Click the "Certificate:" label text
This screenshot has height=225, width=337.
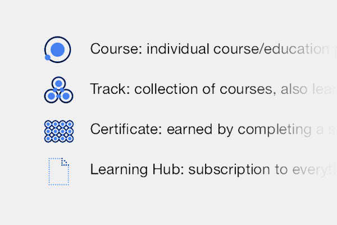point(126,129)
